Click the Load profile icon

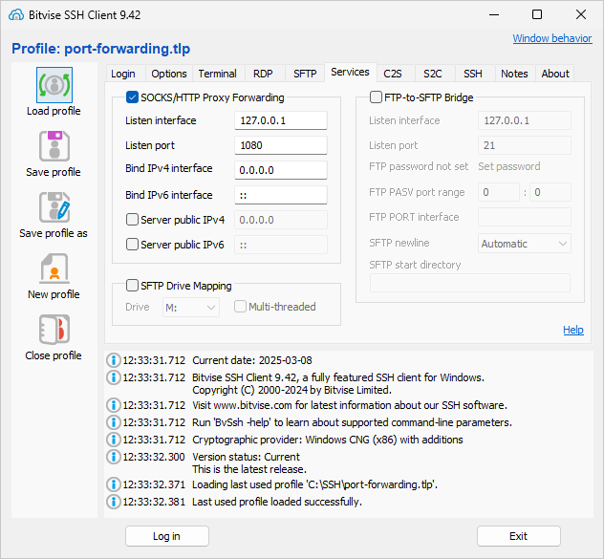[54, 85]
